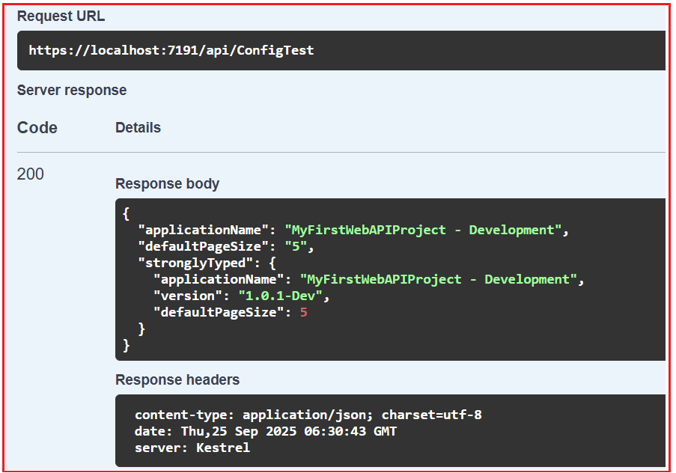This screenshot has width=676, height=473.
Task: Click the "Server response" heading
Action: click(71, 90)
